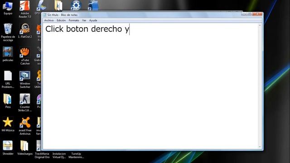Select the peliculas folder icon
The height and width of the screenshot is (163, 290).
pos(8,54)
